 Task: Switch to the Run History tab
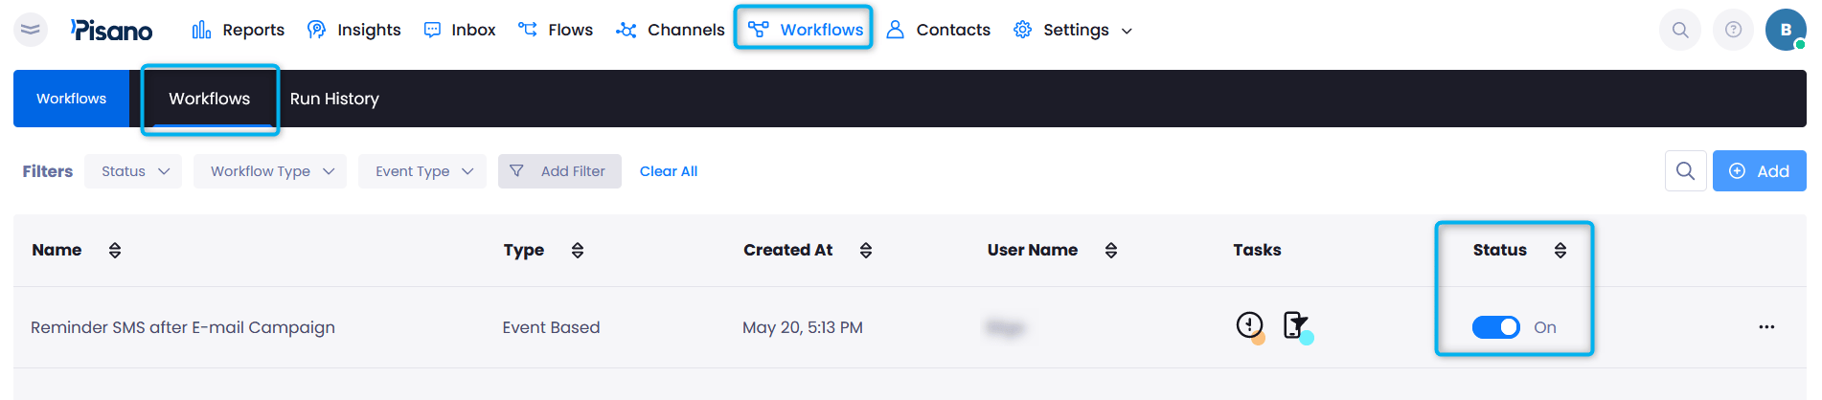point(334,99)
